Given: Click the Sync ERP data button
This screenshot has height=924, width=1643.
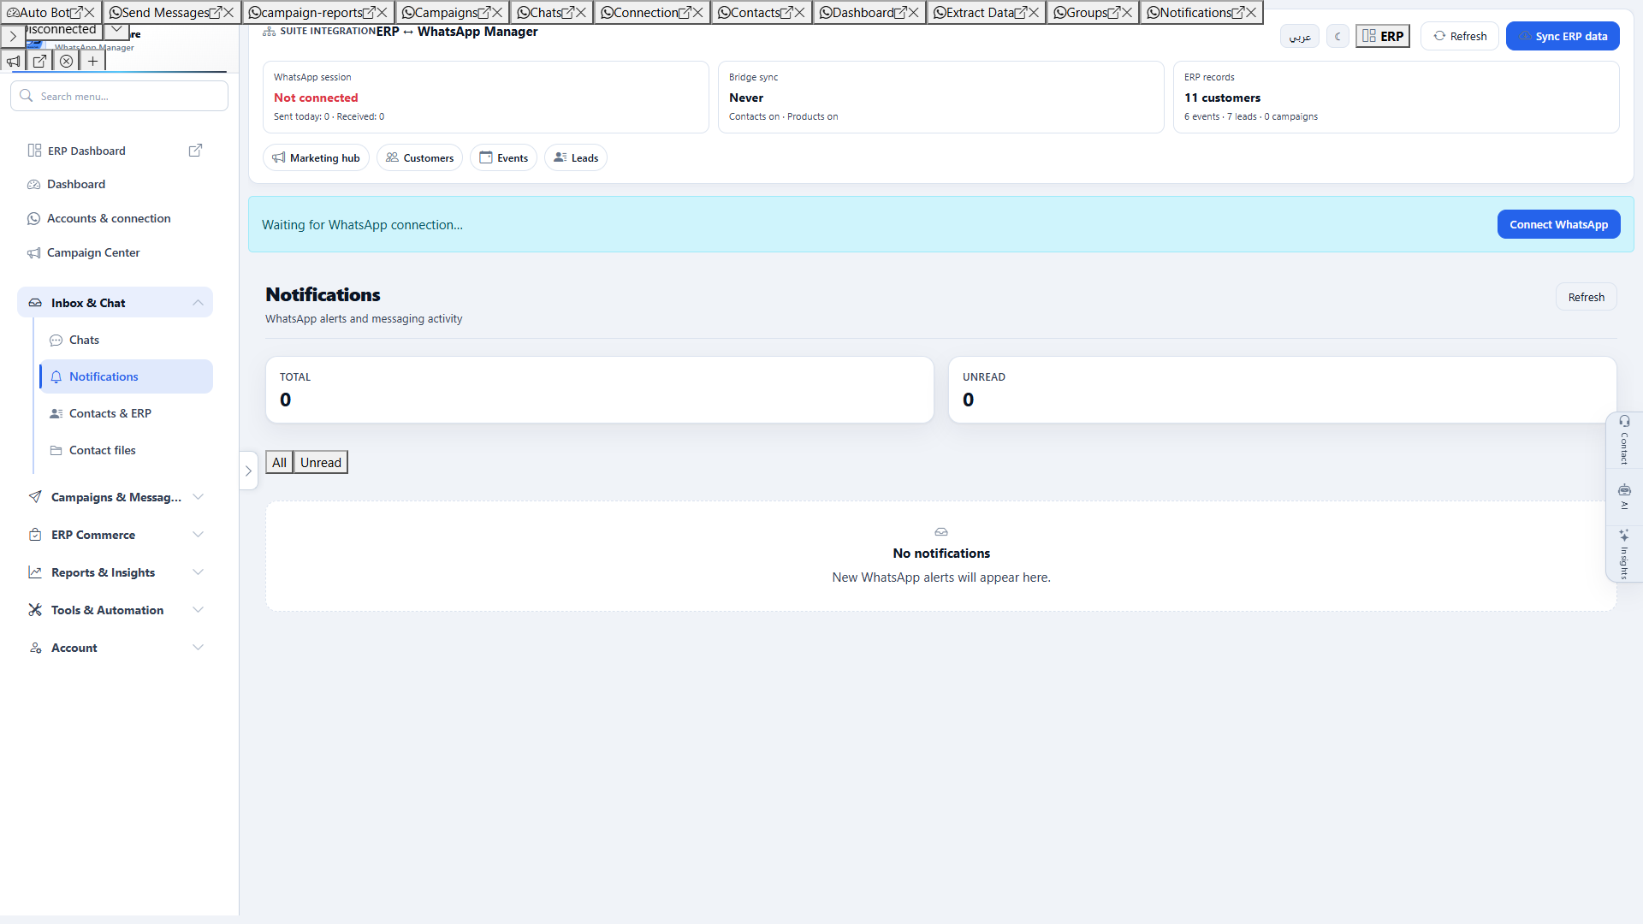Looking at the screenshot, I should (1563, 36).
